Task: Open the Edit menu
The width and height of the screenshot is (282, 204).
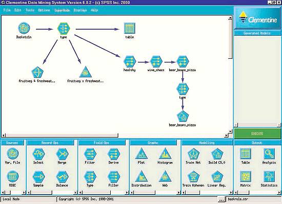Action: 18,10
